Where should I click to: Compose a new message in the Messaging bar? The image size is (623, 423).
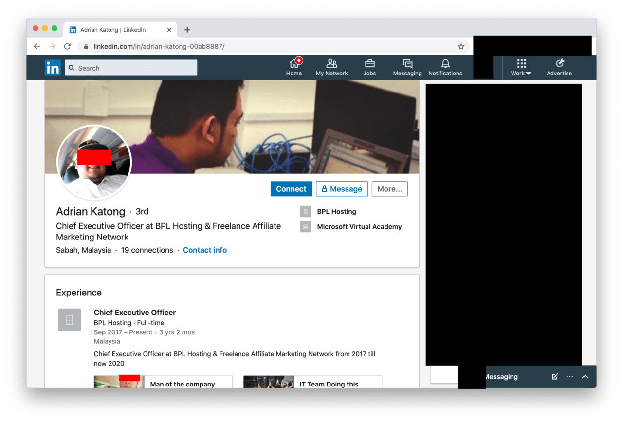point(554,377)
